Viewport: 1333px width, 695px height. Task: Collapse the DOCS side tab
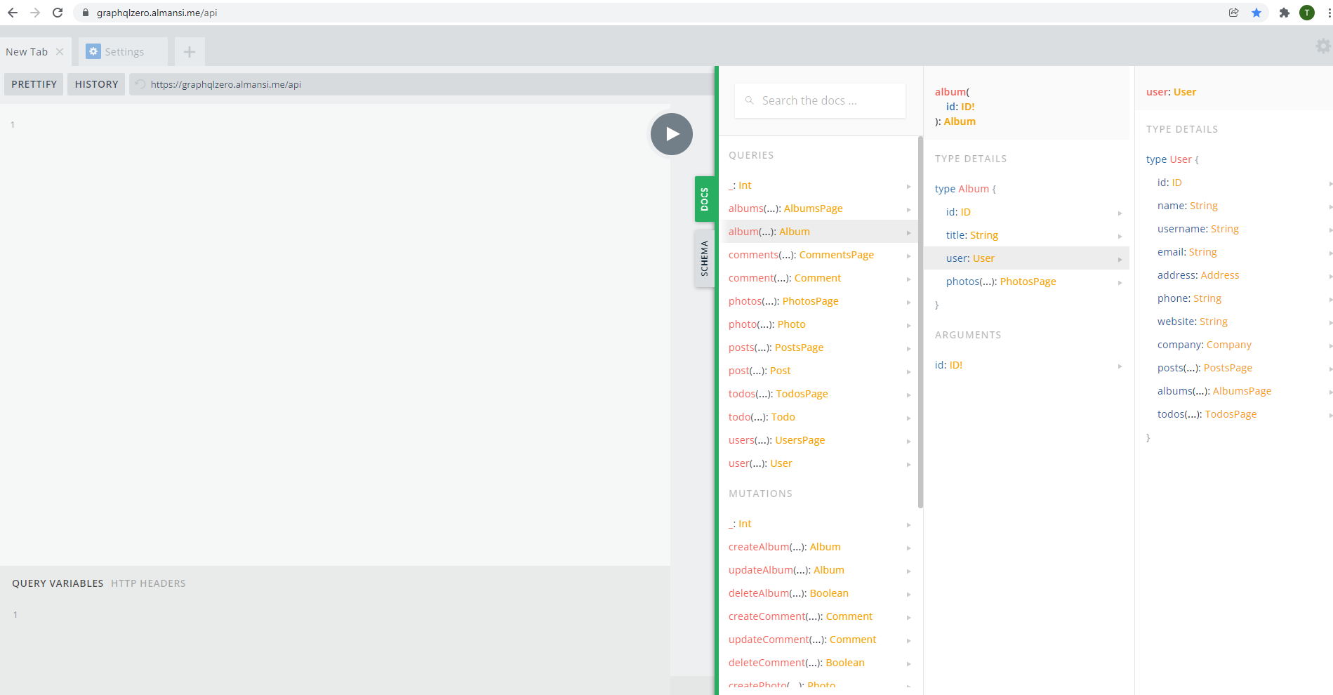pyautogui.click(x=704, y=199)
